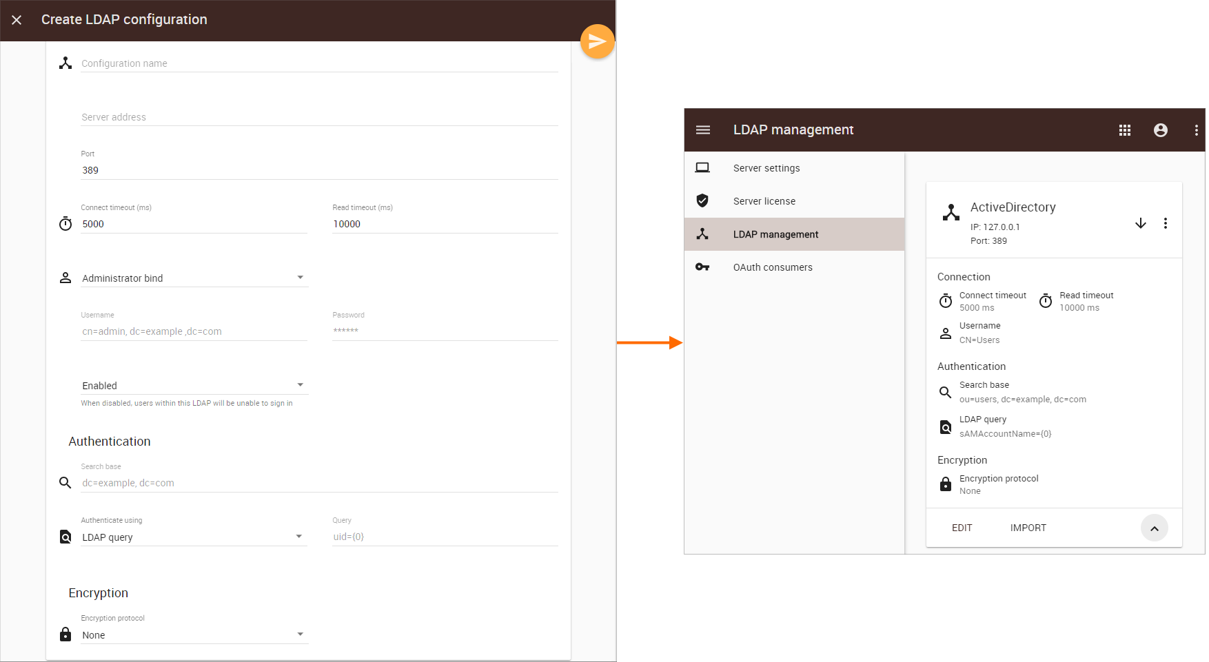Click the tree icon next to LDAP management
Screen dimensions: 1209x662
click(x=702, y=234)
